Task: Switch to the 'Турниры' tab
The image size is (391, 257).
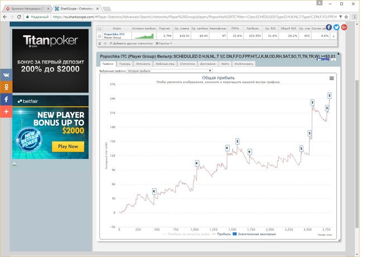Action: click(125, 64)
